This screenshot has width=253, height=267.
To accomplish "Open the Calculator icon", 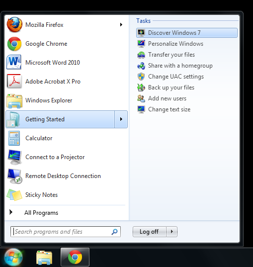I will point(14,138).
